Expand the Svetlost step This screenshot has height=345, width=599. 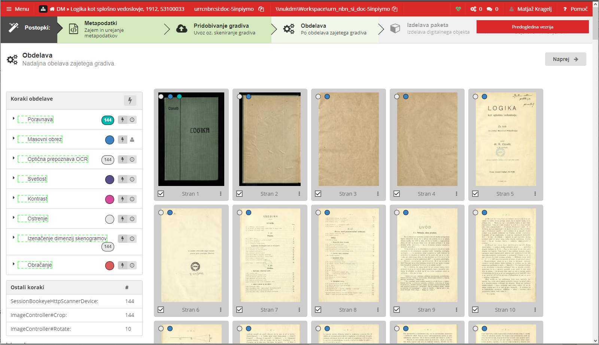[x=13, y=178]
